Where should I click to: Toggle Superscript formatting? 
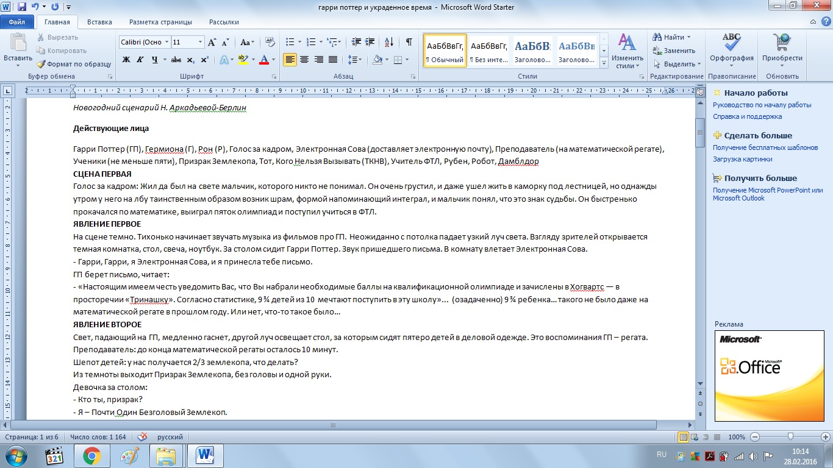(x=204, y=60)
